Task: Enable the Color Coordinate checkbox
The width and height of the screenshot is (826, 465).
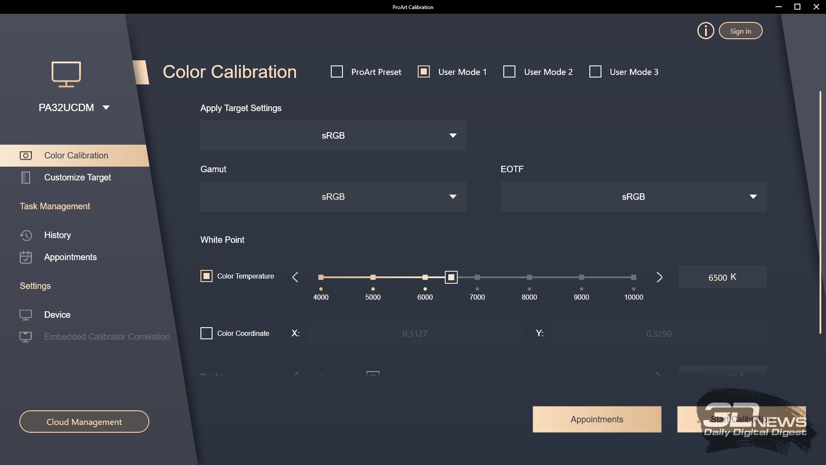Action: coord(206,333)
